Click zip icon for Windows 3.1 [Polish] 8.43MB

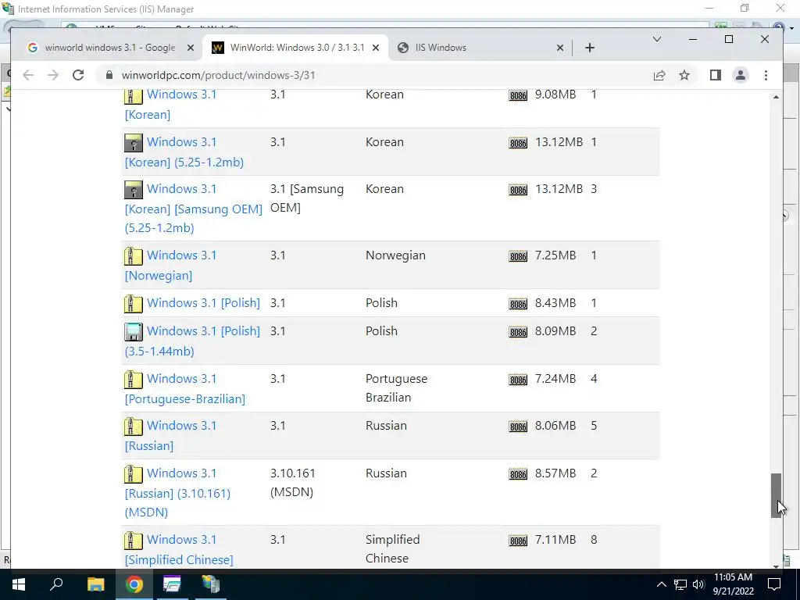pyautogui.click(x=133, y=304)
